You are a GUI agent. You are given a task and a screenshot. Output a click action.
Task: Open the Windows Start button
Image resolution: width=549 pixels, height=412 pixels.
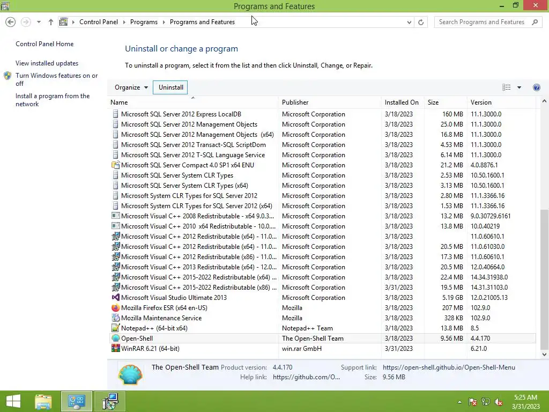click(13, 401)
